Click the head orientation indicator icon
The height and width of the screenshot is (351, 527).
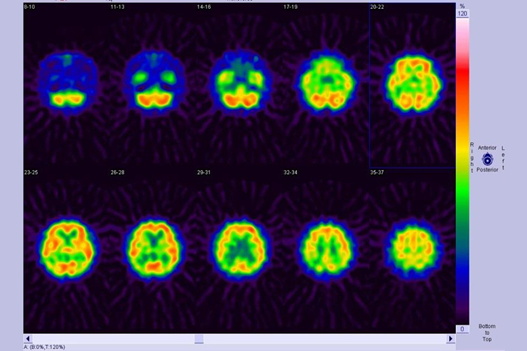(487, 159)
